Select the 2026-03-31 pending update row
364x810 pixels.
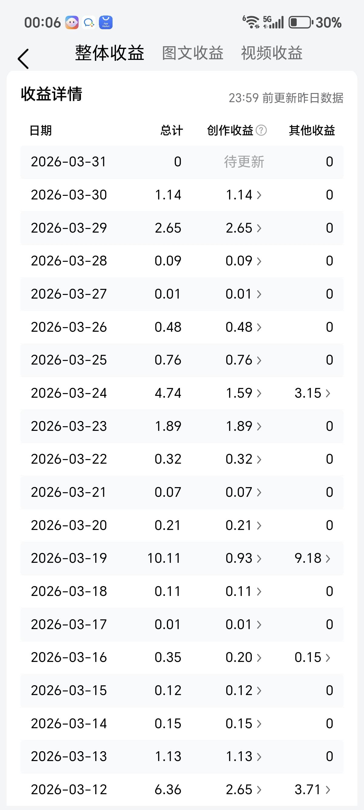point(182,162)
